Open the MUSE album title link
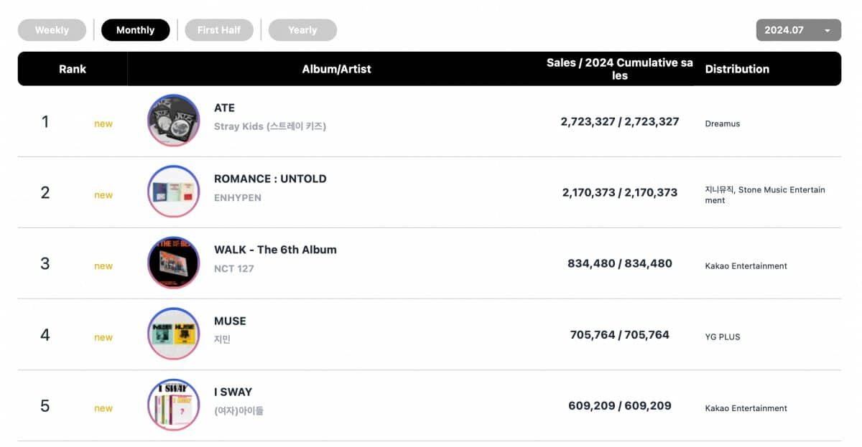This screenshot has width=862, height=447. click(230, 321)
